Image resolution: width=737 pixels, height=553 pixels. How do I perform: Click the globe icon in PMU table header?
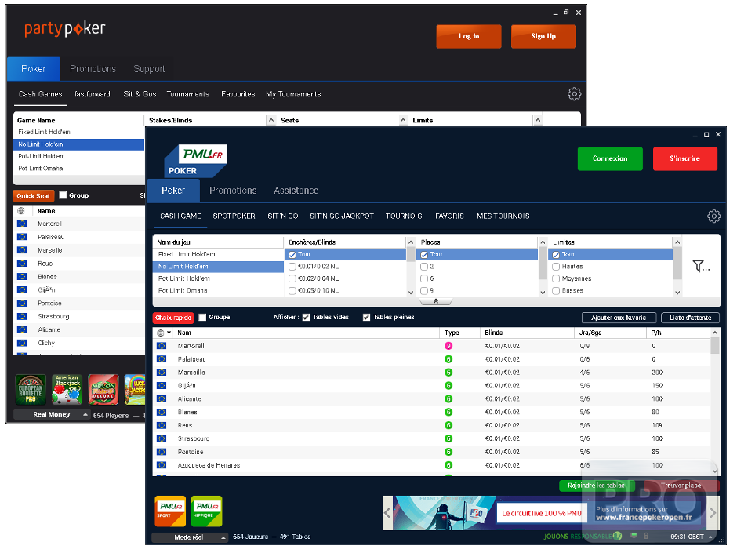click(161, 333)
